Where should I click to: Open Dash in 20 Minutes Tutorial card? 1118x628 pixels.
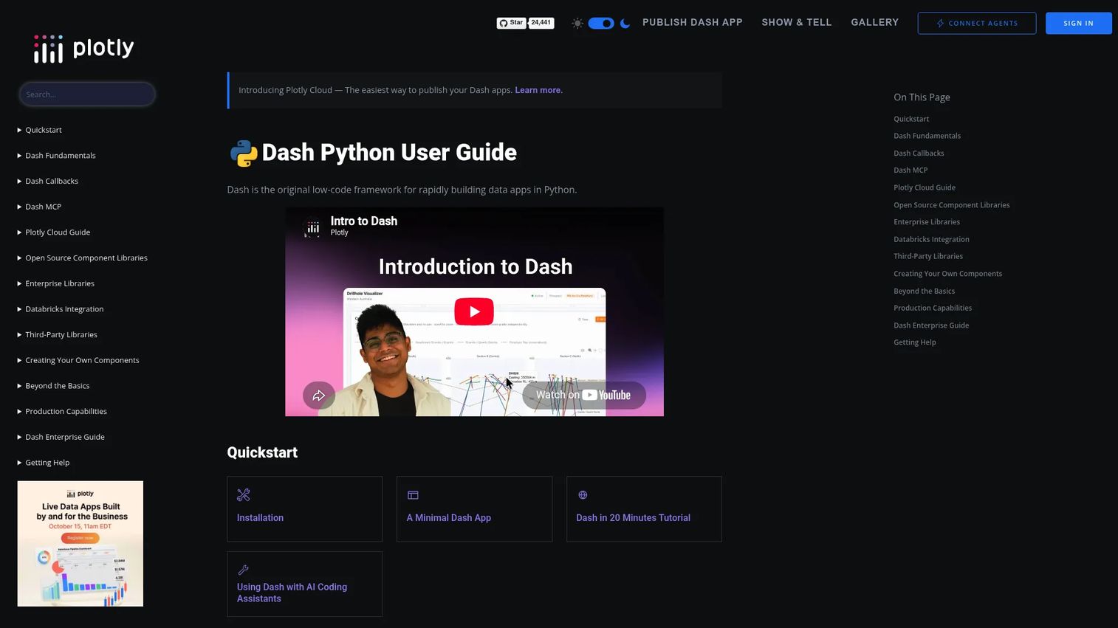pyautogui.click(x=644, y=509)
